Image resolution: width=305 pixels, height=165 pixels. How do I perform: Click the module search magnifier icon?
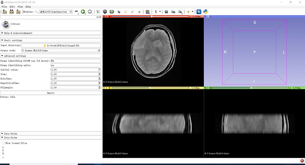pyautogui.click(x=36, y=12)
